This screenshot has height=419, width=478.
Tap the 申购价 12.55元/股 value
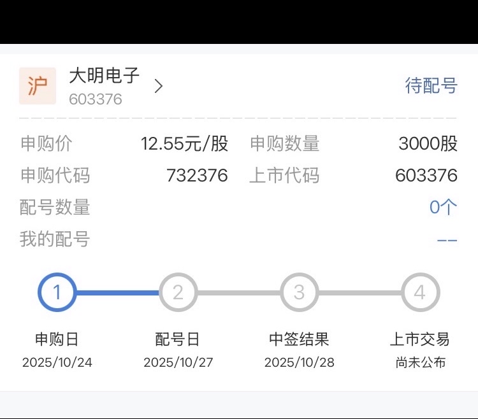184,144
